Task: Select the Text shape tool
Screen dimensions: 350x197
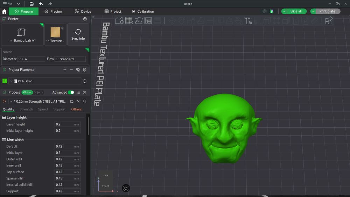Action: point(248,21)
